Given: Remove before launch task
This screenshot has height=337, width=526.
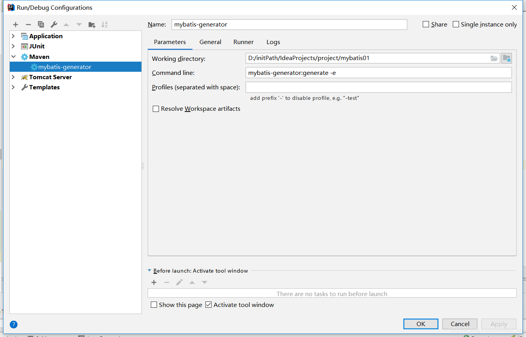Looking at the screenshot, I should pos(167,282).
